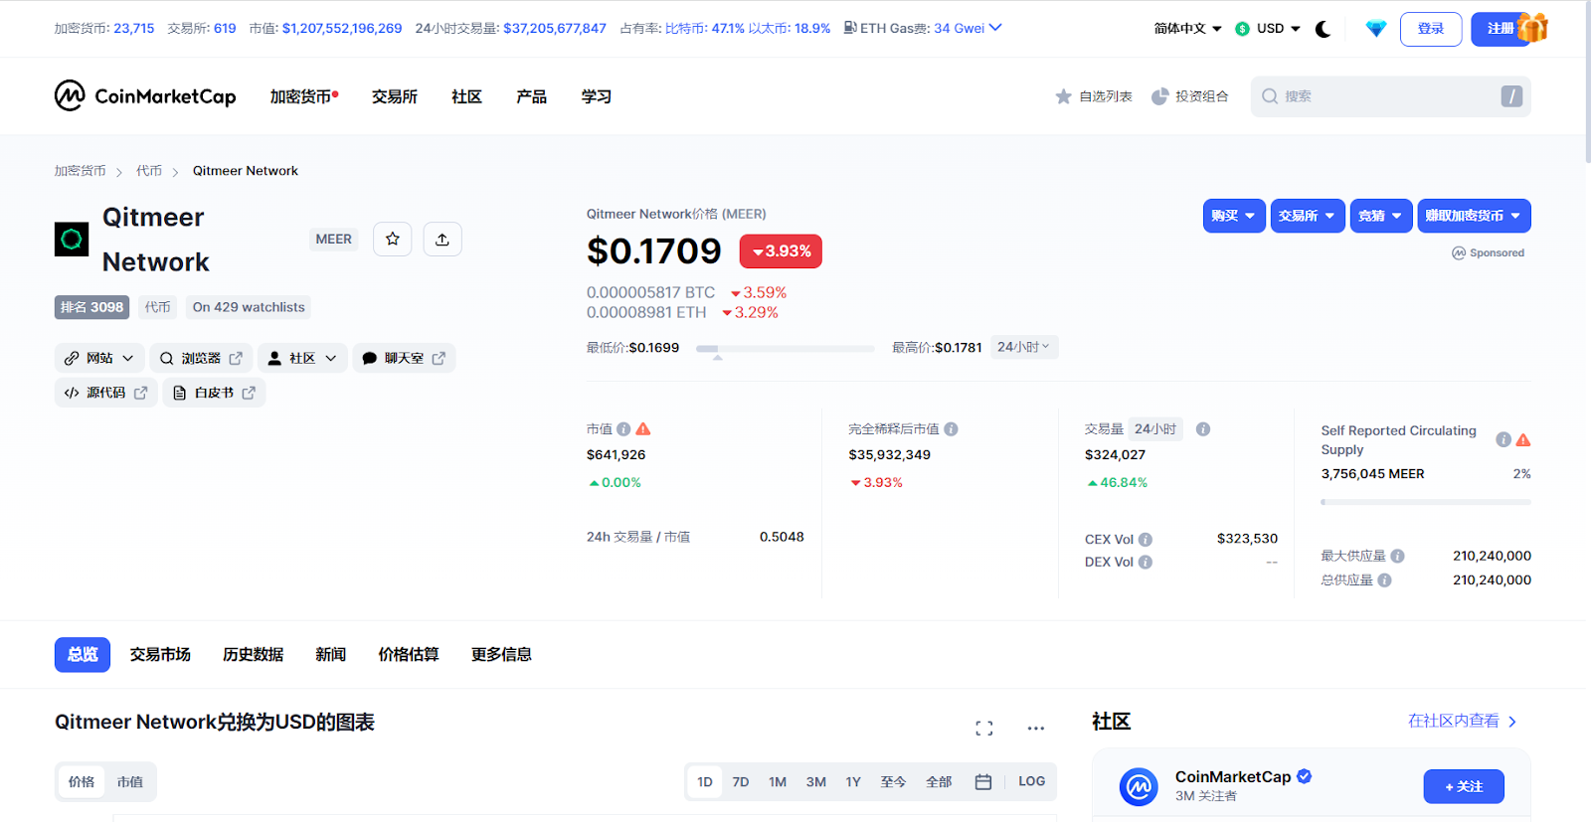The image size is (1591, 822).
Task: Select the 3M chart range
Action: [816, 782]
